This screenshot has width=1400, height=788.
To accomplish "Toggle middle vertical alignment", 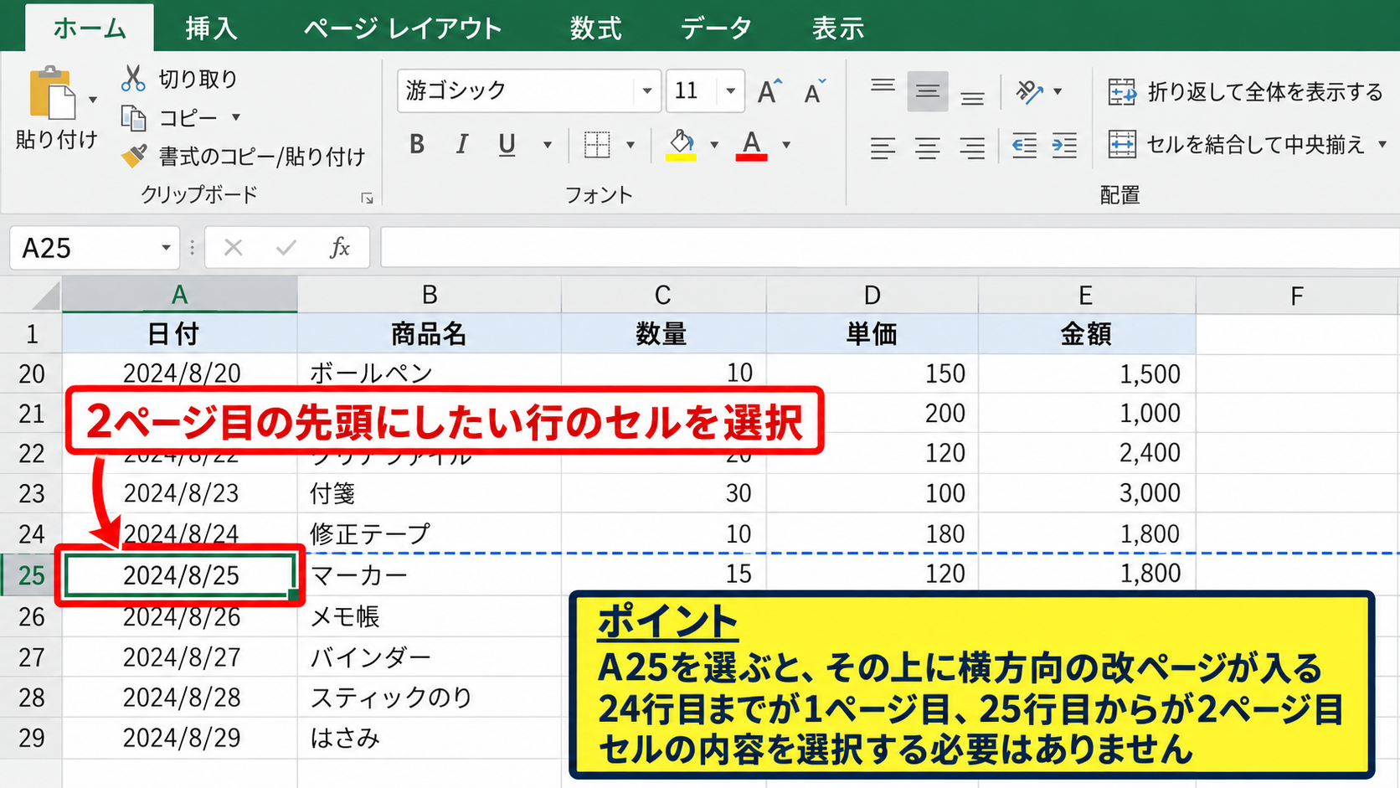I will (x=927, y=91).
